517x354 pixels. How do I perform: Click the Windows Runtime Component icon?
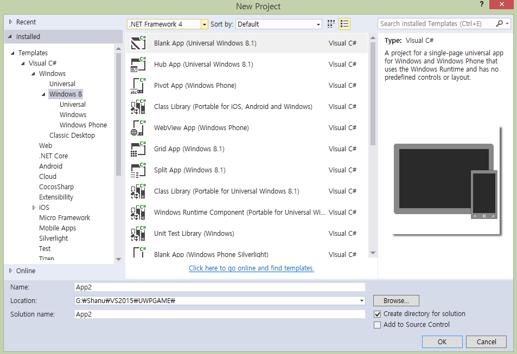pyautogui.click(x=138, y=213)
